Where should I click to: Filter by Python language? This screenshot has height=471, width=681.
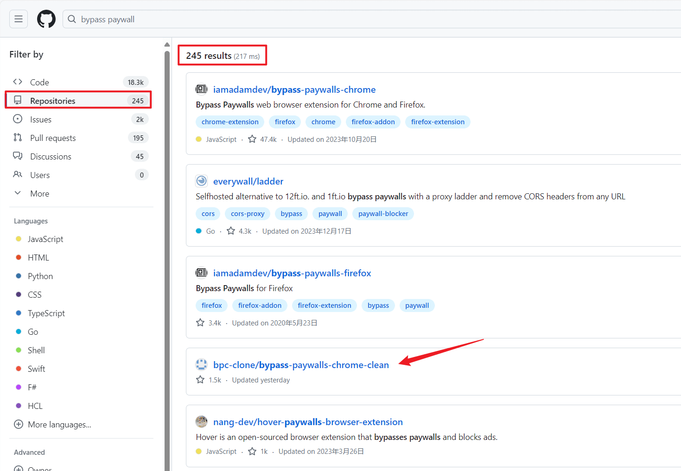coord(40,276)
